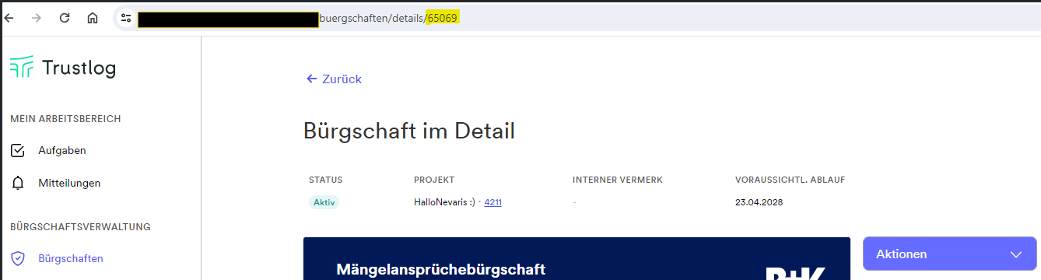The height and width of the screenshot is (280, 1041).
Task: Open site information icon in address bar
Action: [126, 18]
